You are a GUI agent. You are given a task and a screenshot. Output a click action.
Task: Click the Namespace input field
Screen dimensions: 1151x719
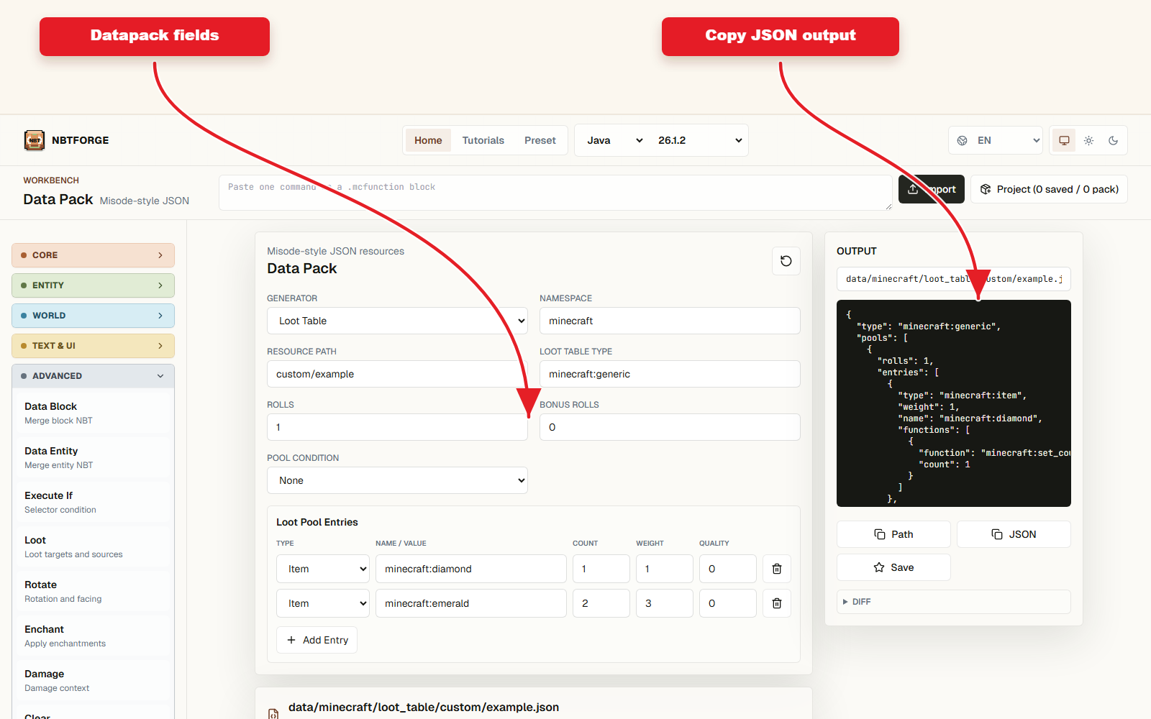coord(670,321)
